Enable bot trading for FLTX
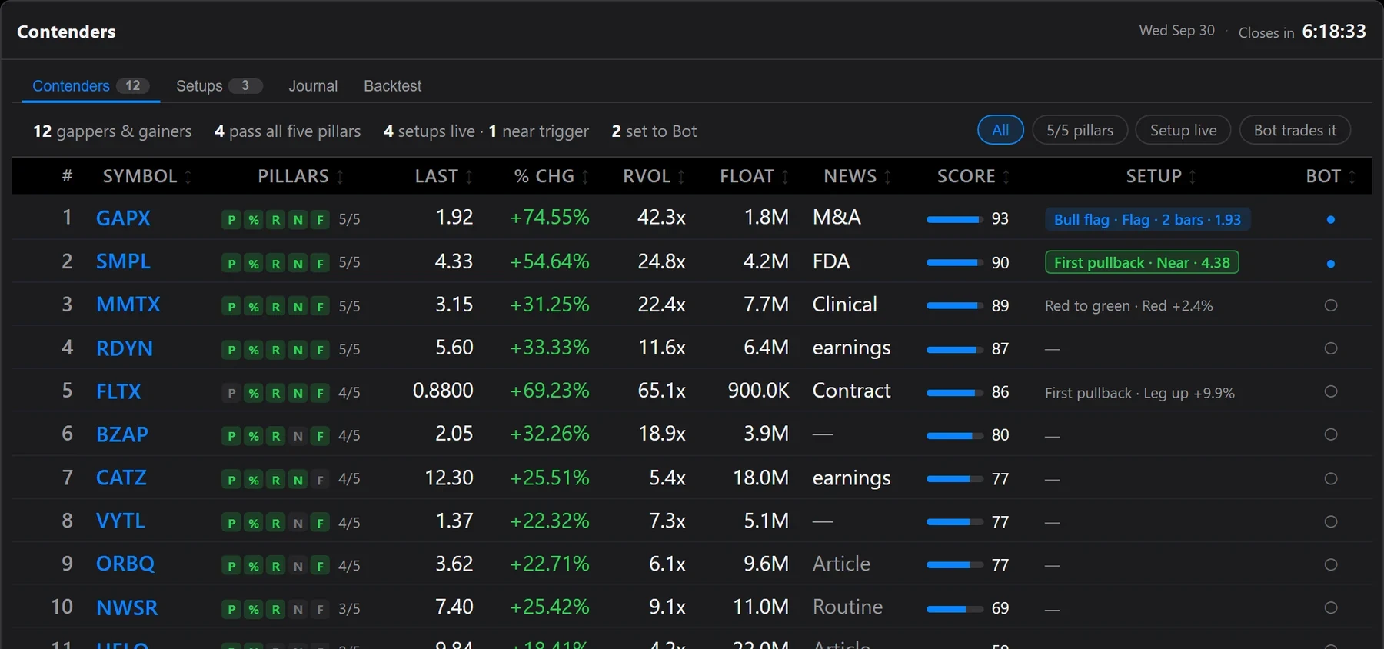Viewport: 1384px width, 649px height. 1331,391
